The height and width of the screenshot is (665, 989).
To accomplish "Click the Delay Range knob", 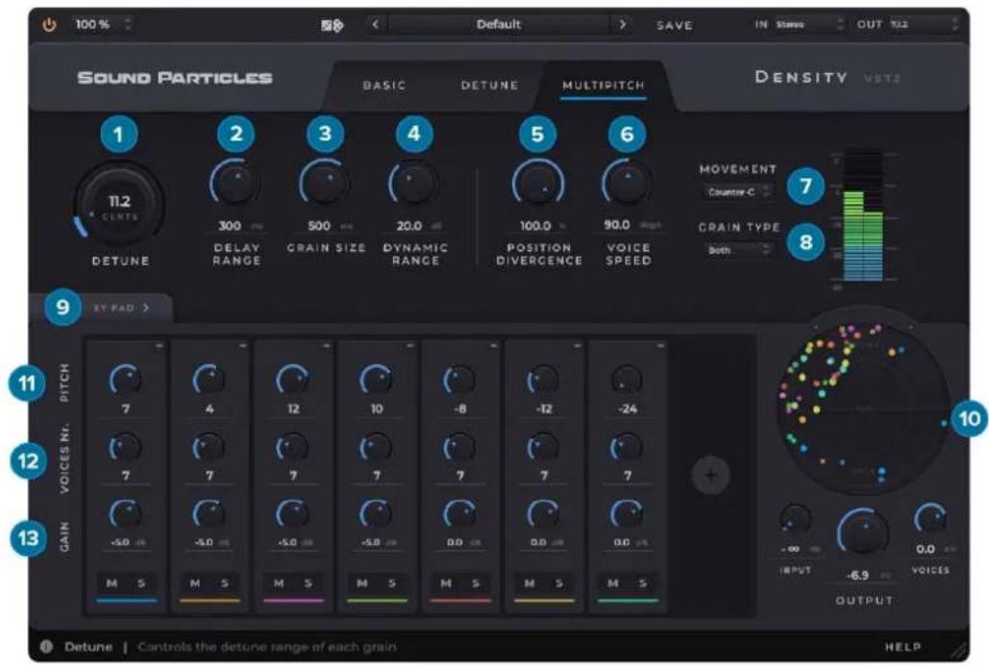I will pyautogui.click(x=235, y=183).
